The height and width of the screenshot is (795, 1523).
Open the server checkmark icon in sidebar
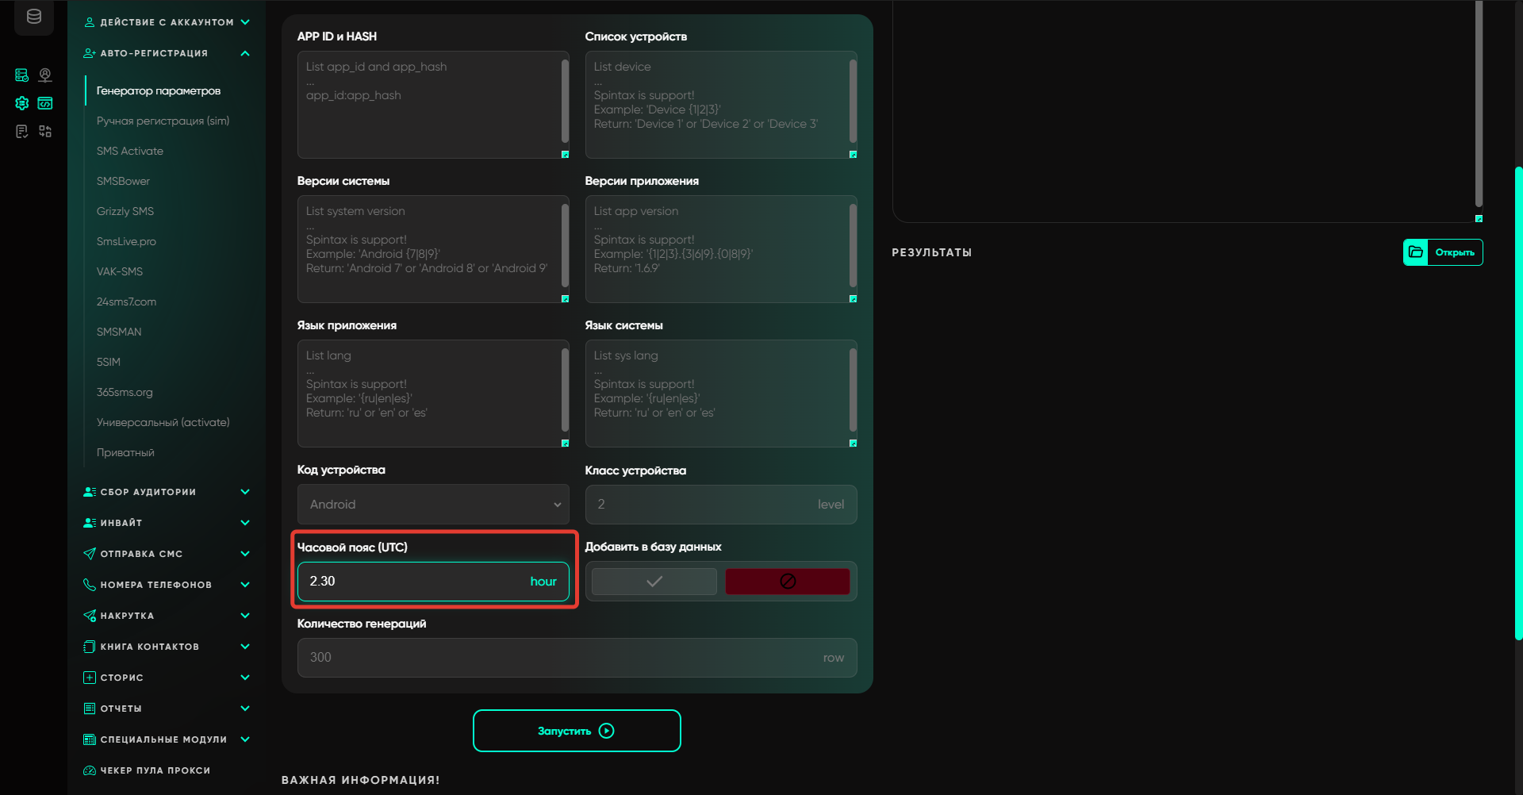[22, 75]
